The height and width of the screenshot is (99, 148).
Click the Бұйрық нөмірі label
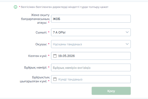36,68
